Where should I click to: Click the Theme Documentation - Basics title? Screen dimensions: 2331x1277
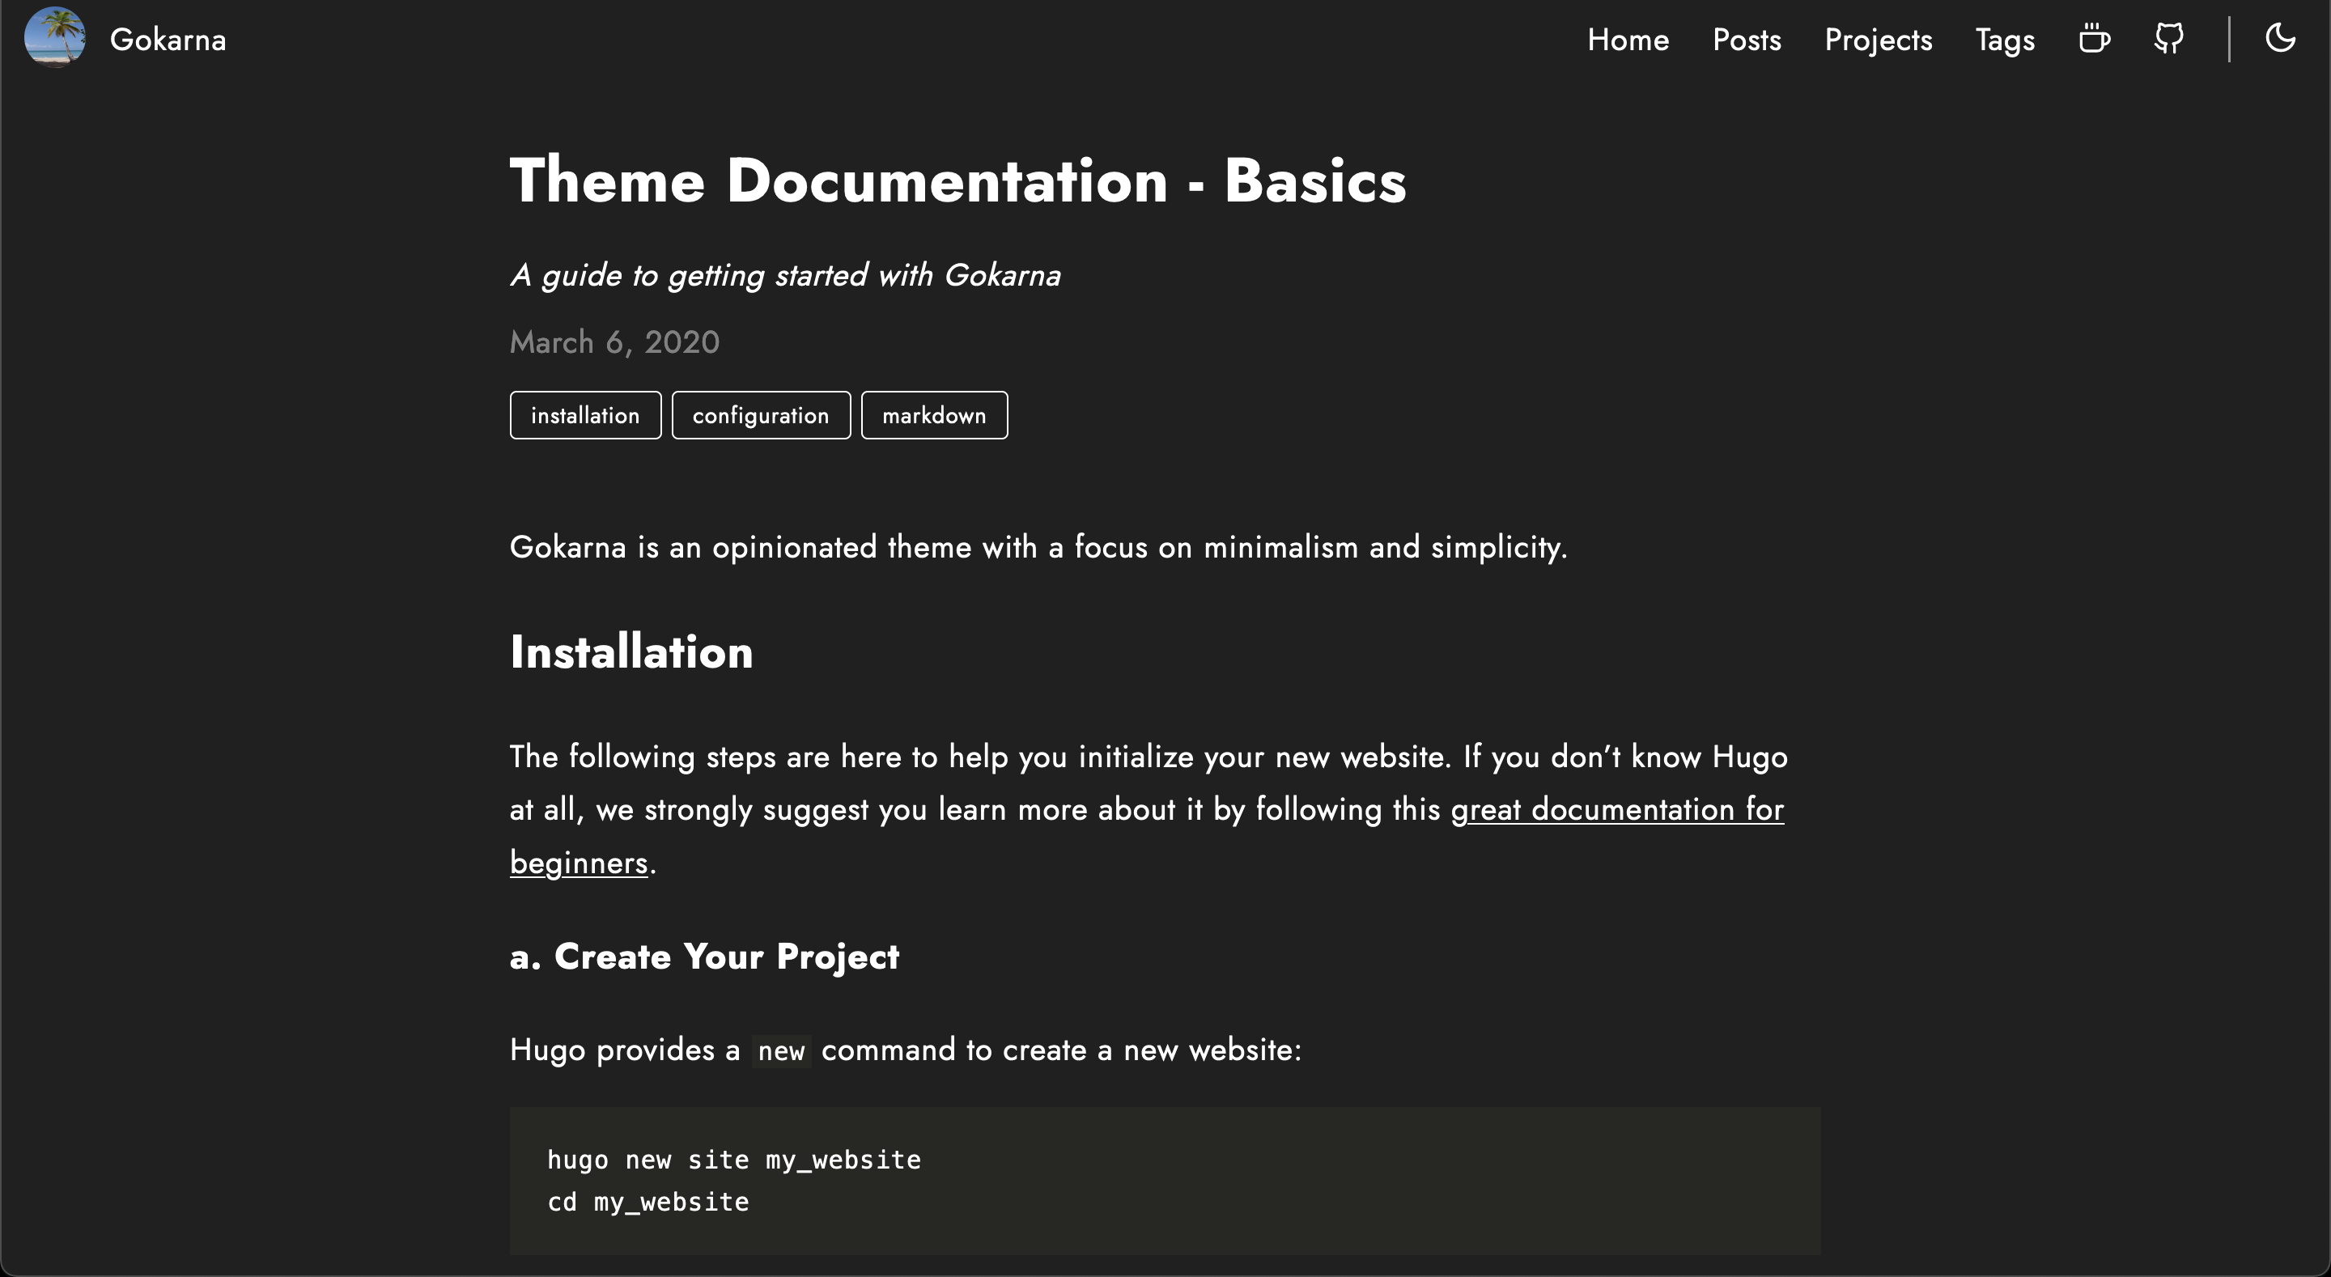[957, 181]
